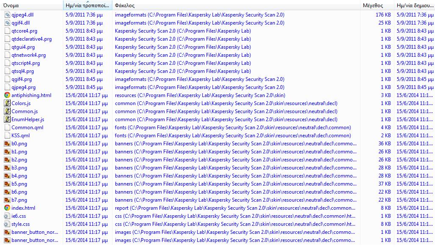This screenshot has width=435, height=247.
Task: Click the antiphishing.html file name
Action: (31, 95)
